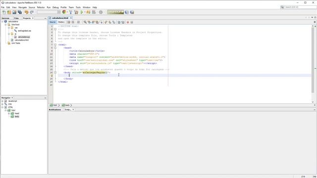Close the Output tab
This screenshot has height=178, width=317.
(73, 110)
